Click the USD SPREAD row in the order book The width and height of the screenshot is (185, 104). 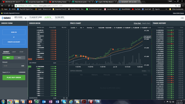(48, 63)
